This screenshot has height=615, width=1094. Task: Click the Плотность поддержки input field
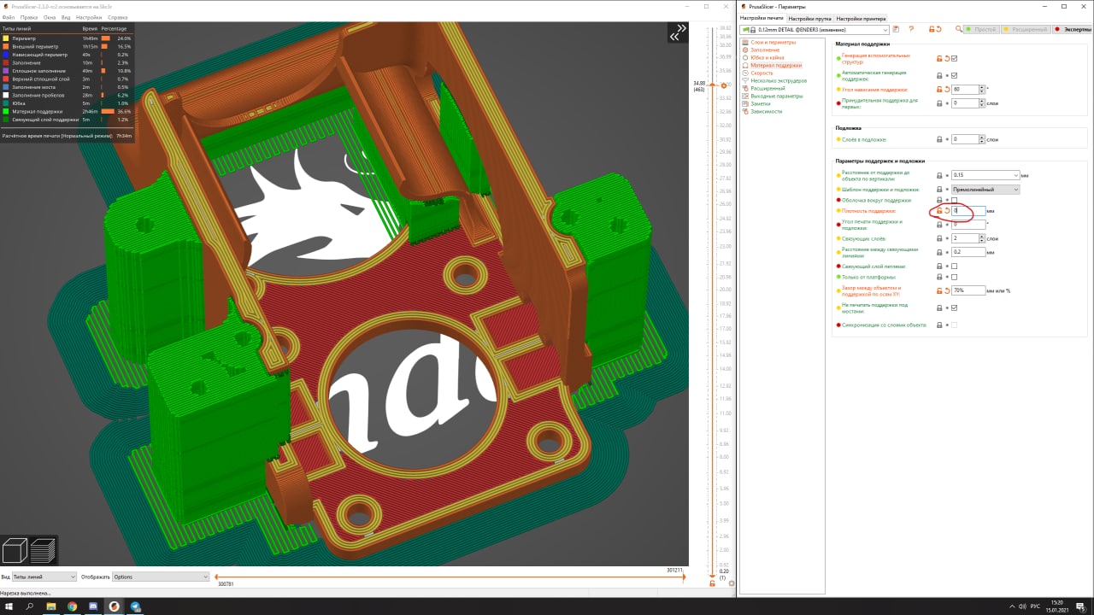(x=968, y=210)
